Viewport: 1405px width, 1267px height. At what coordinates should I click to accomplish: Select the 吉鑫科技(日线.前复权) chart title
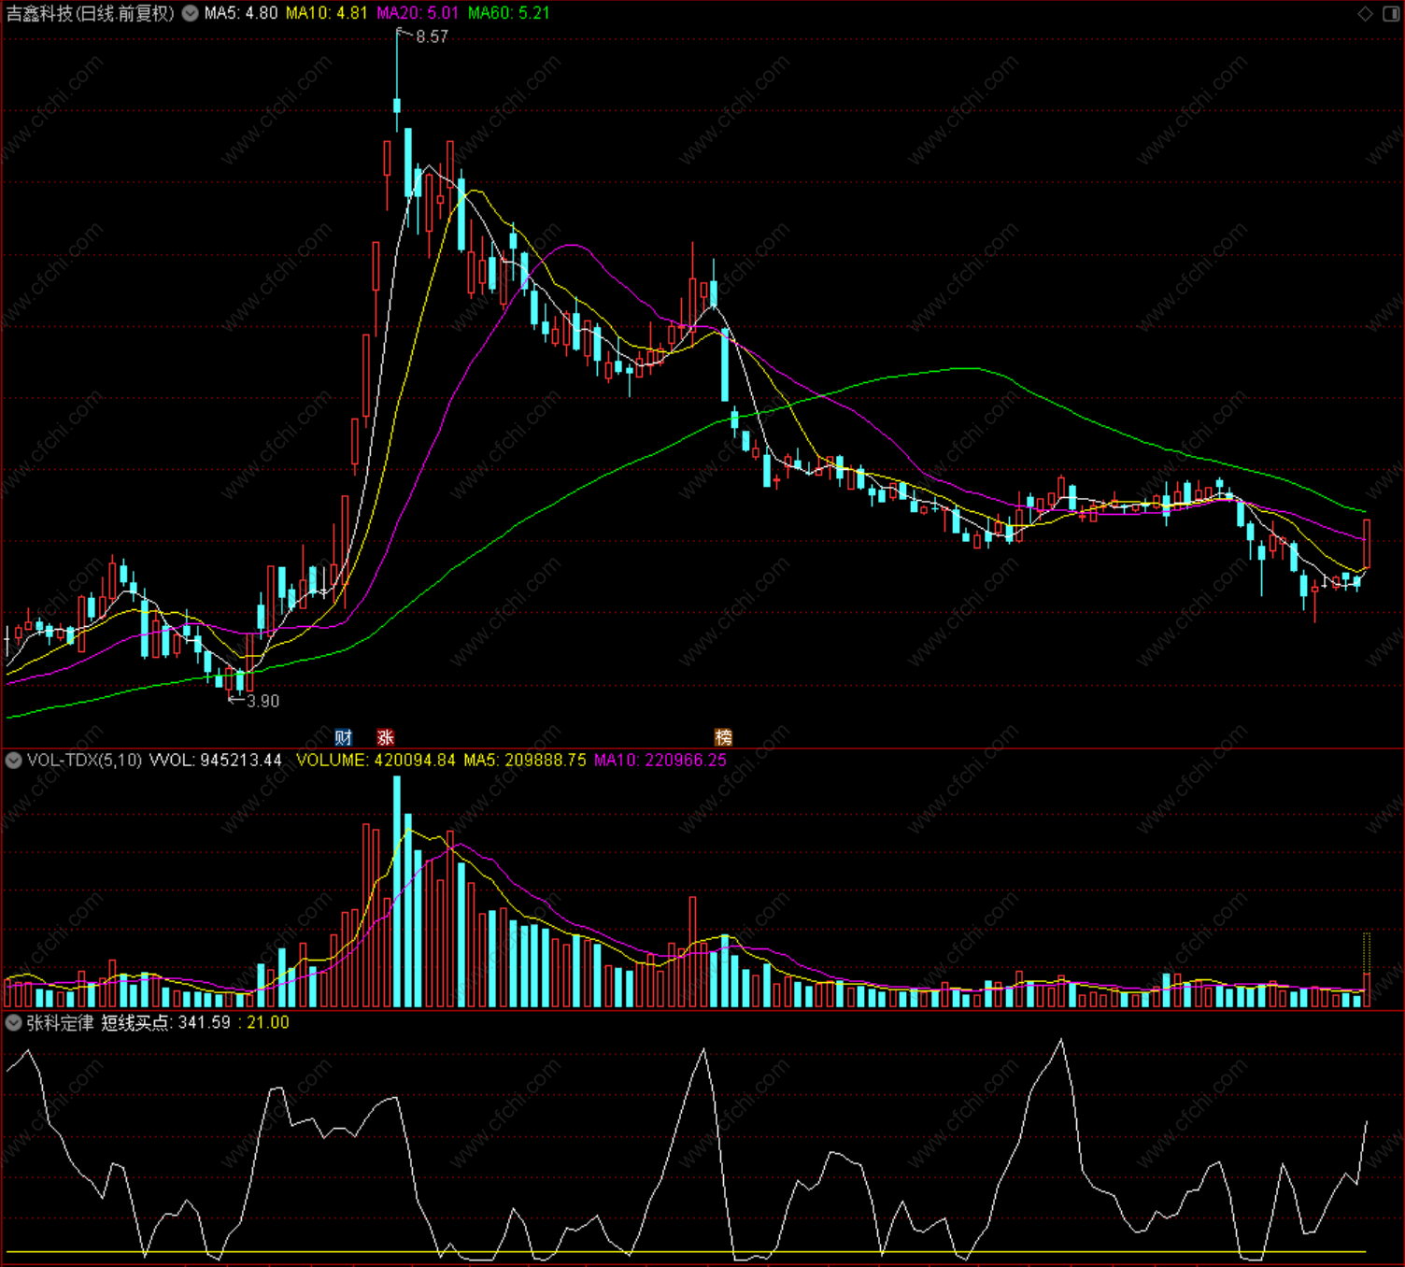tap(91, 13)
